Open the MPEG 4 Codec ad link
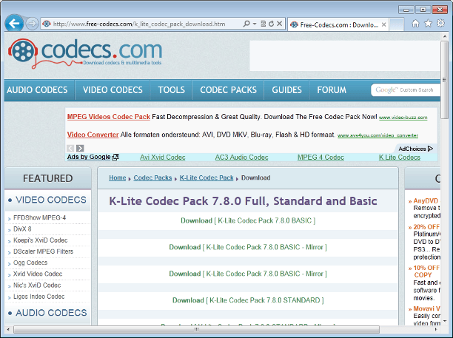 tap(321, 158)
